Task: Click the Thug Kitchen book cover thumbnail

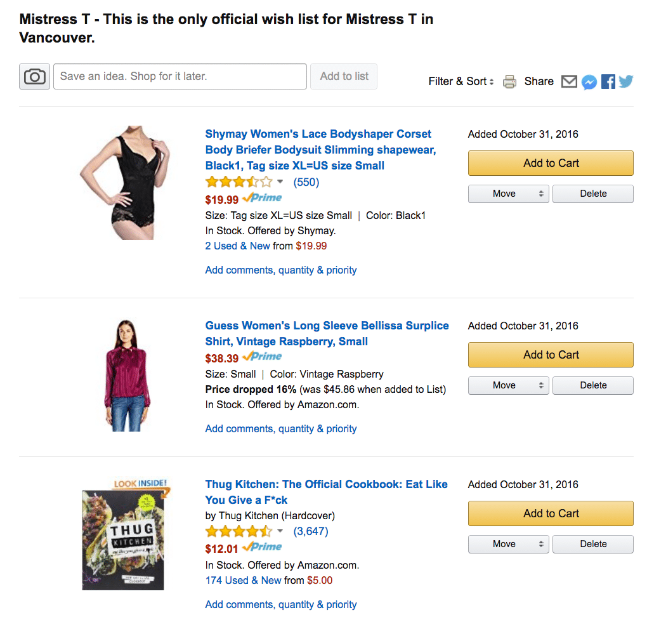Action: [123, 536]
